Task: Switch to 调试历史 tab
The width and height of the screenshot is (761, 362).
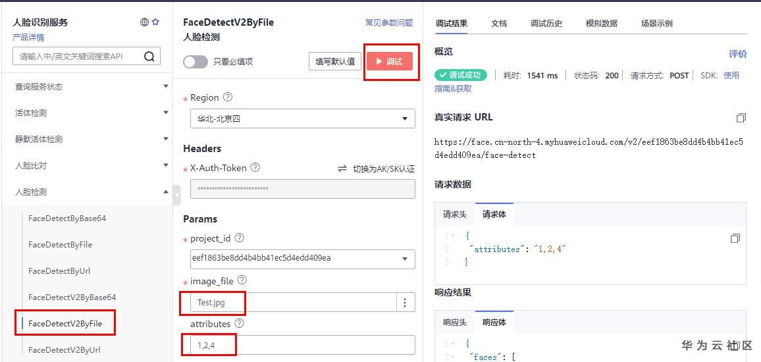Action: (x=546, y=24)
